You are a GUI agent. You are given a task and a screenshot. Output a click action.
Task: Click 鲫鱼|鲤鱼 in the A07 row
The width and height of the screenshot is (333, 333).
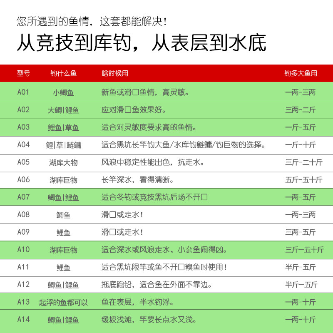pyautogui.click(x=63, y=197)
